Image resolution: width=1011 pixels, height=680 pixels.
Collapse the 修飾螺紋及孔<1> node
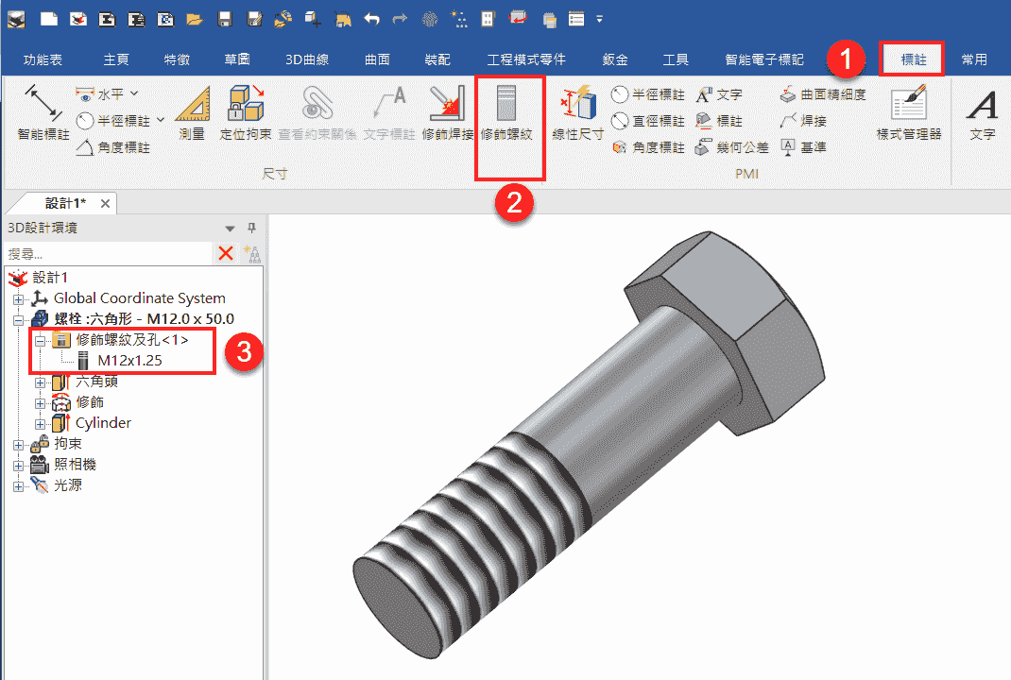[40, 341]
